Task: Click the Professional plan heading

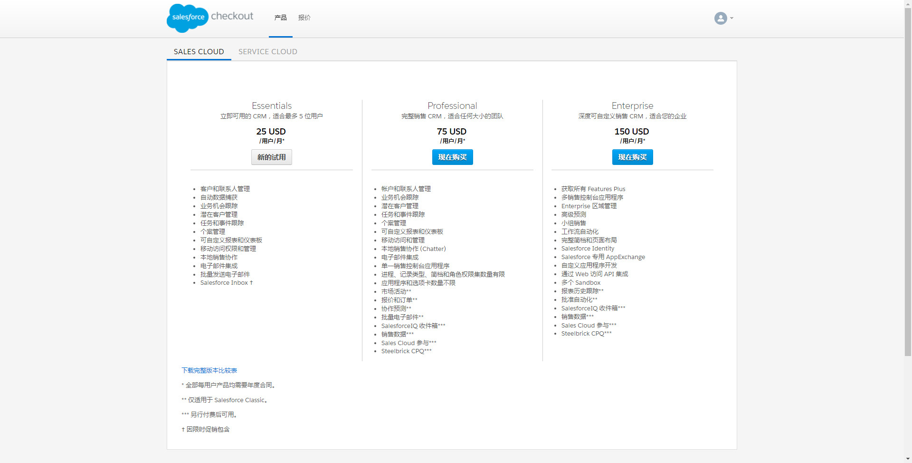Action: click(452, 106)
